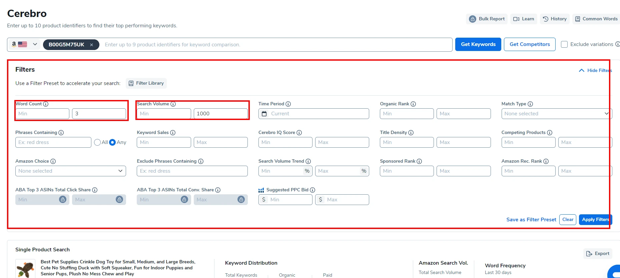Enable the Exclude variations checkbox

pos(564,44)
